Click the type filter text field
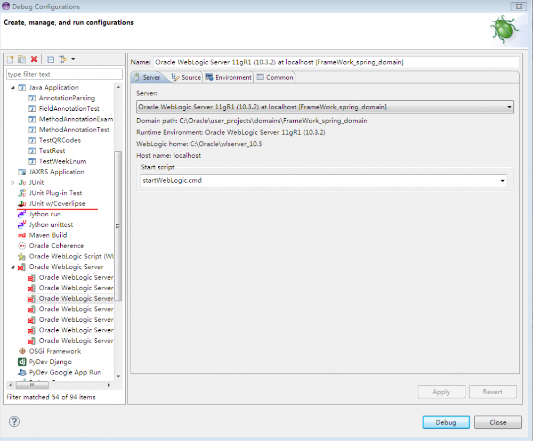Screen dimensions: 533x441 [64, 74]
